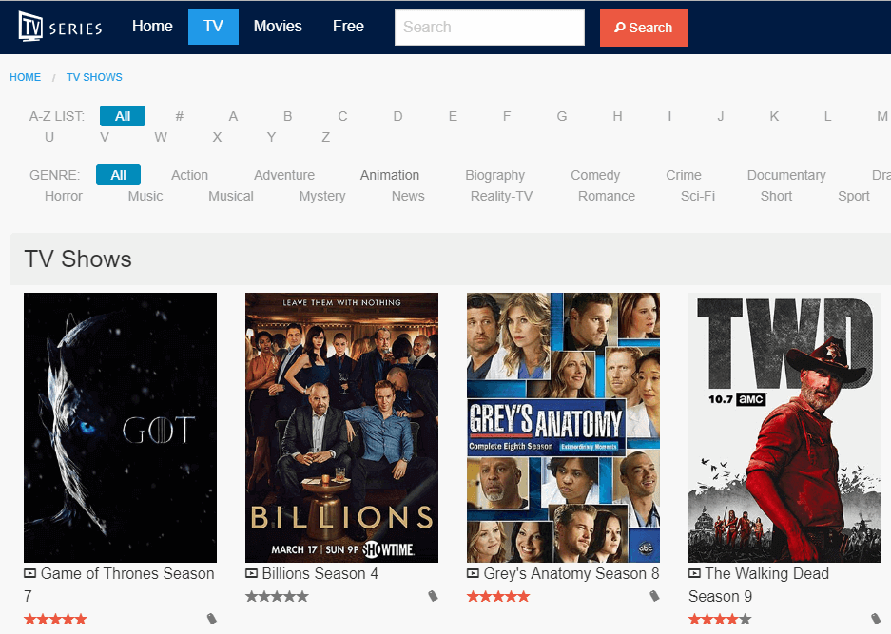Click the red Search button
Image resolution: width=891 pixels, height=634 pixels.
[x=643, y=28]
